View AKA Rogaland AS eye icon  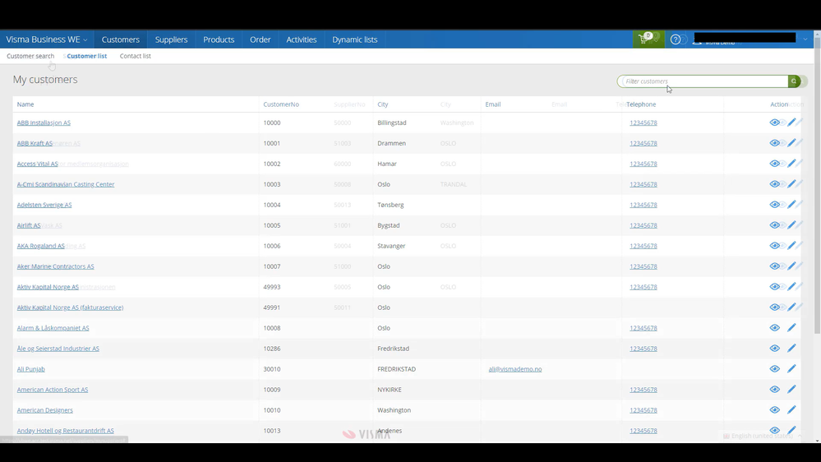(x=774, y=246)
